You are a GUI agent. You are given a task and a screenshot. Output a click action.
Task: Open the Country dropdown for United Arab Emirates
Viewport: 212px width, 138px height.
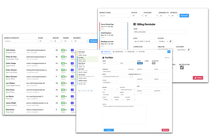[x=128, y=90]
